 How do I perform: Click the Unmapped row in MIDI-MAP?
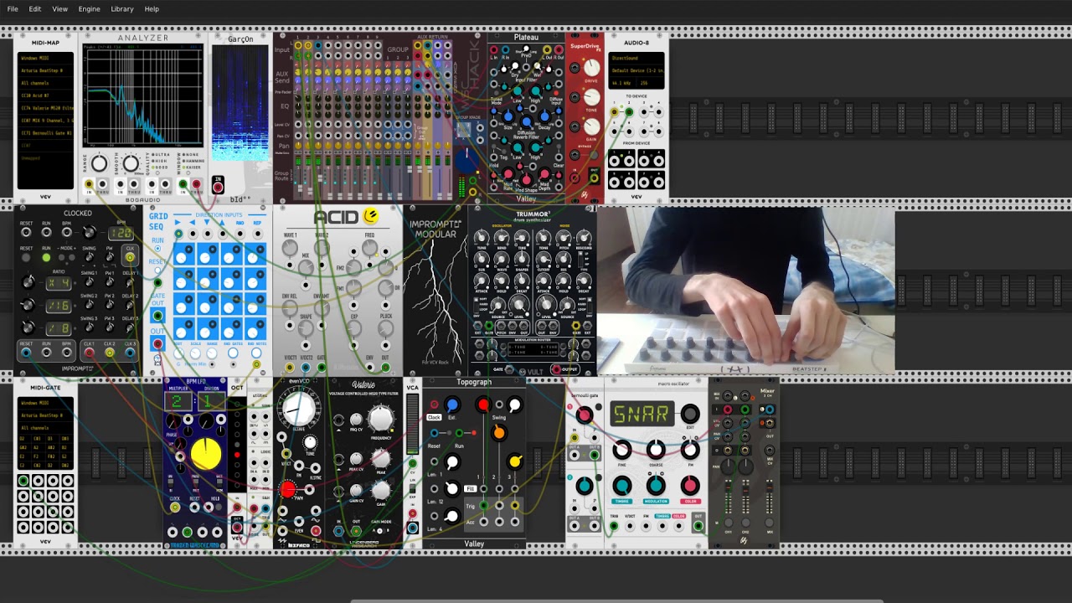click(x=46, y=157)
